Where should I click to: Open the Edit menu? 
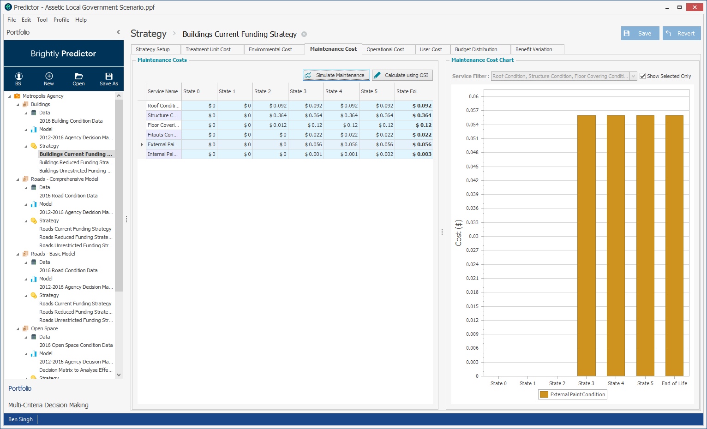pyautogui.click(x=26, y=20)
